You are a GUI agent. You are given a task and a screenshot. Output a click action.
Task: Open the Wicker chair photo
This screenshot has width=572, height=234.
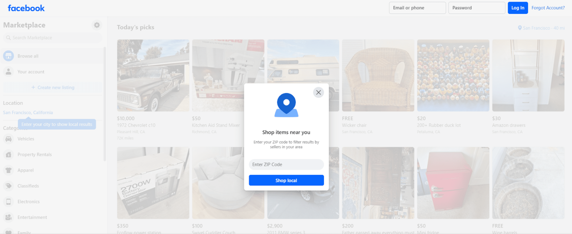pos(378,76)
